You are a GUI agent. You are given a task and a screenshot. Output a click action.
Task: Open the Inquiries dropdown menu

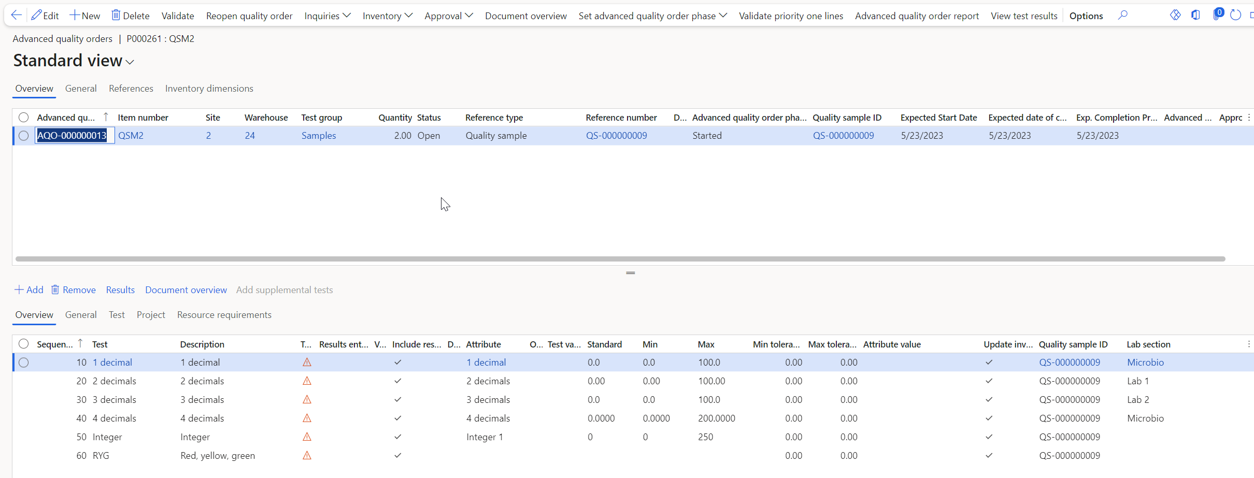click(327, 16)
